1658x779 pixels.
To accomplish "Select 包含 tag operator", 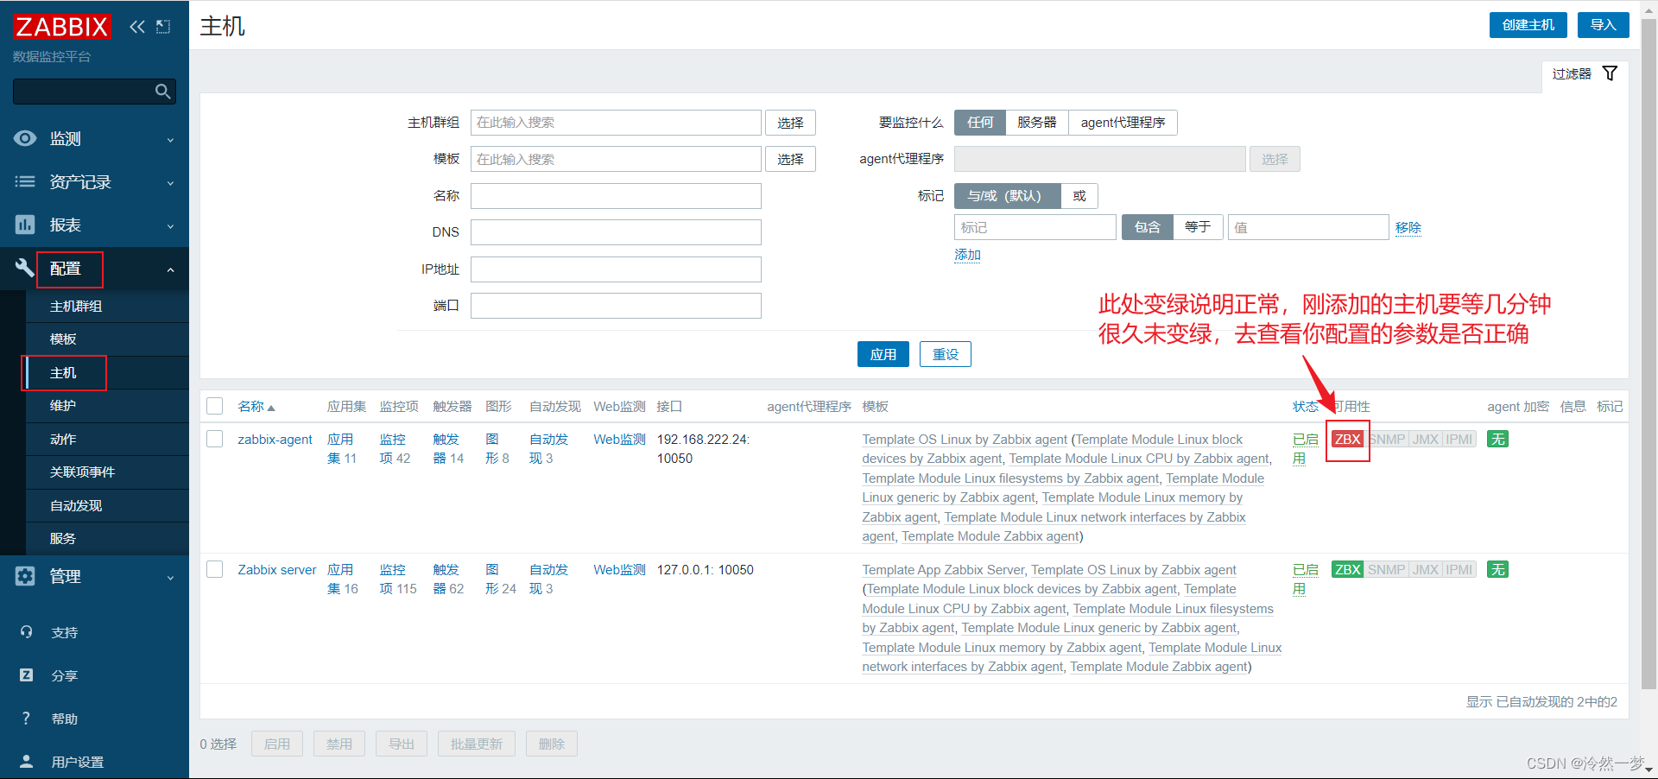I will (x=1148, y=227).
